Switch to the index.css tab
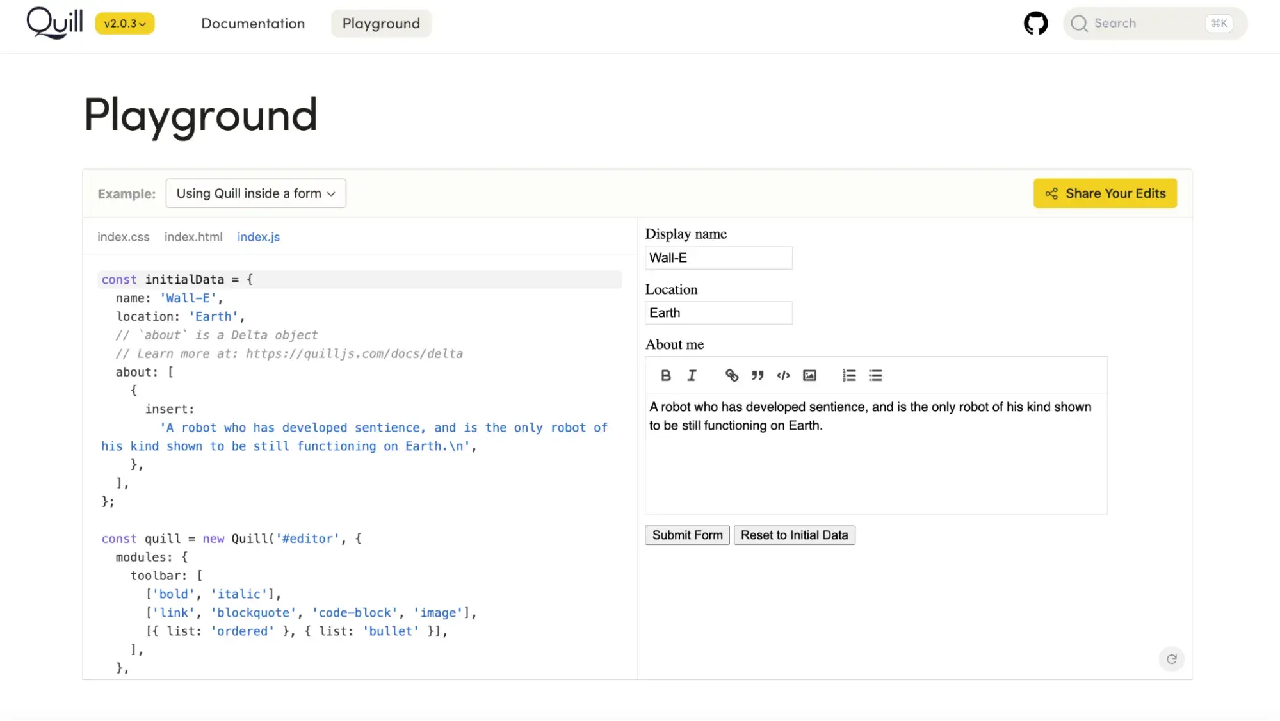The height and width of the screenshot is (721, 1280). point(123,237)
